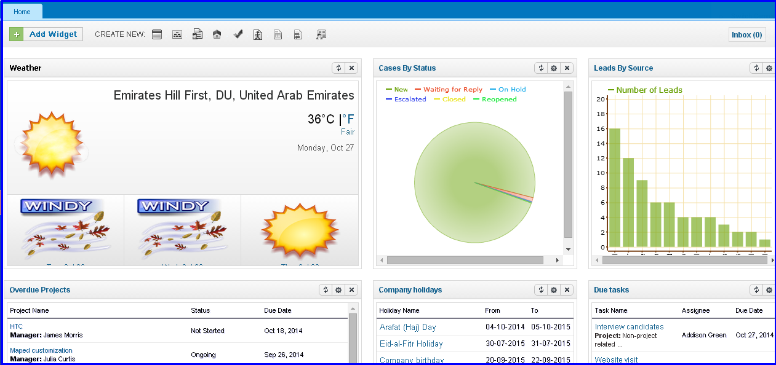Click right arrow of Cases chart horizontal scrollbar

(x=558, y=261)
